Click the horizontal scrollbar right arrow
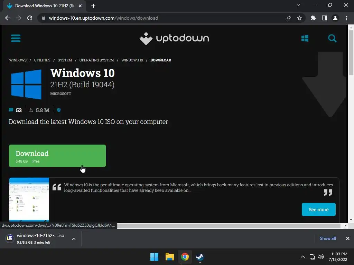This screenshot has width=354, height=265. 345,226
